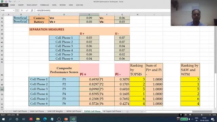Click the Select All corner triangle
The width and height of the screenshot is (217, 122).
[x=3, y=15]
